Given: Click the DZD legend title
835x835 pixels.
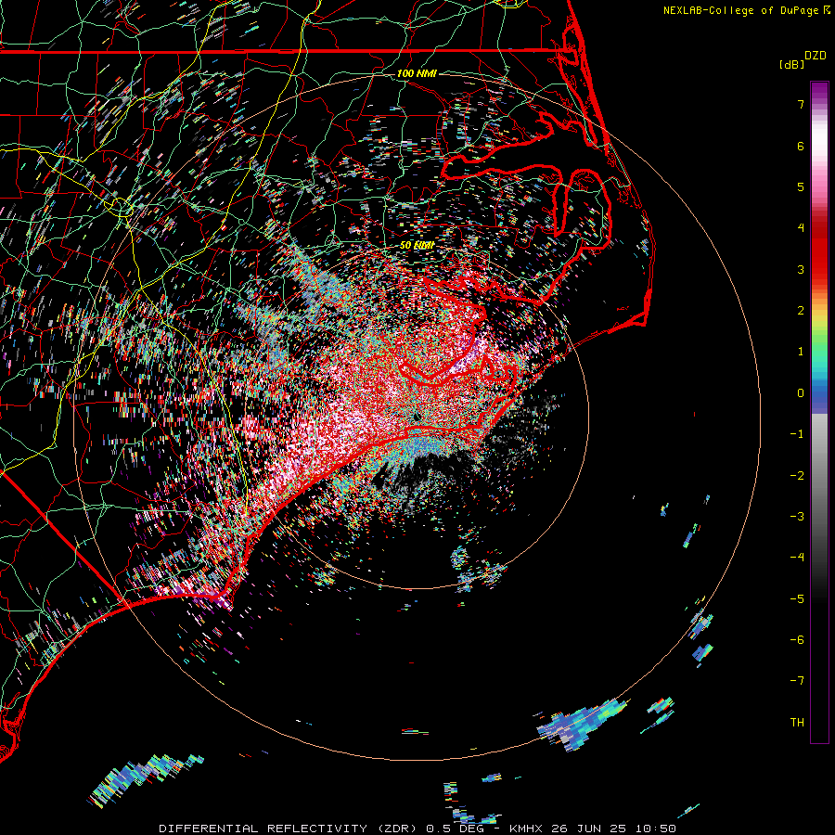Looking at the screenshot, I should coord(816,56).
